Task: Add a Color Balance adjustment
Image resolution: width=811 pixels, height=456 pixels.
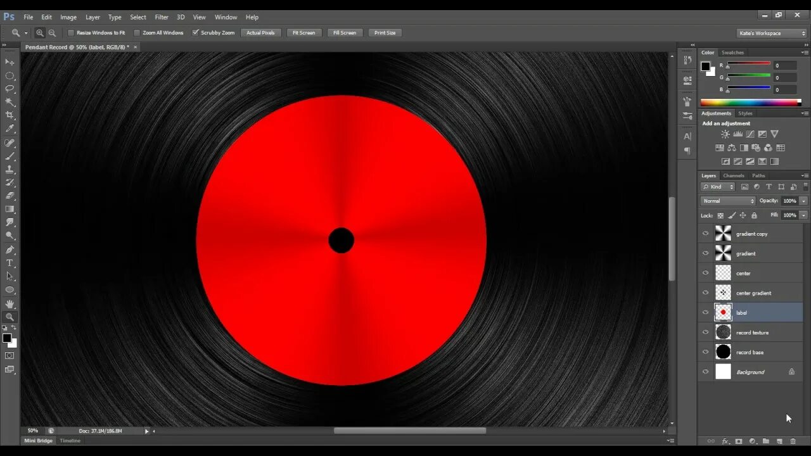Action: [x=732, y=148]
